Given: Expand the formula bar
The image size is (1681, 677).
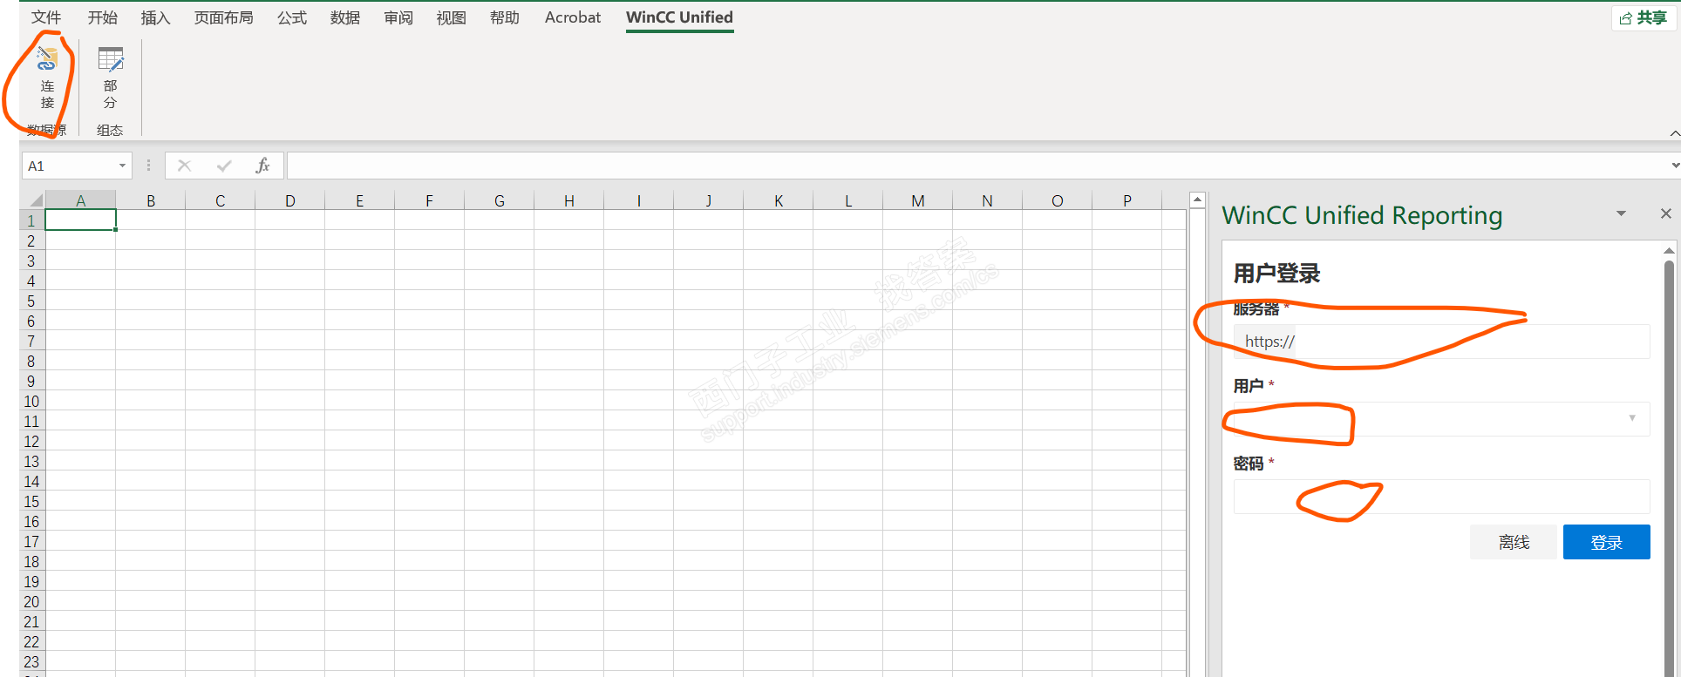Looking at the screenshot, I should (1675, 166).
